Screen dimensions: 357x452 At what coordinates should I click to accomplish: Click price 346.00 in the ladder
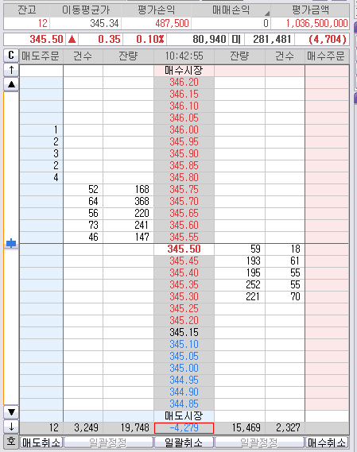184,129
